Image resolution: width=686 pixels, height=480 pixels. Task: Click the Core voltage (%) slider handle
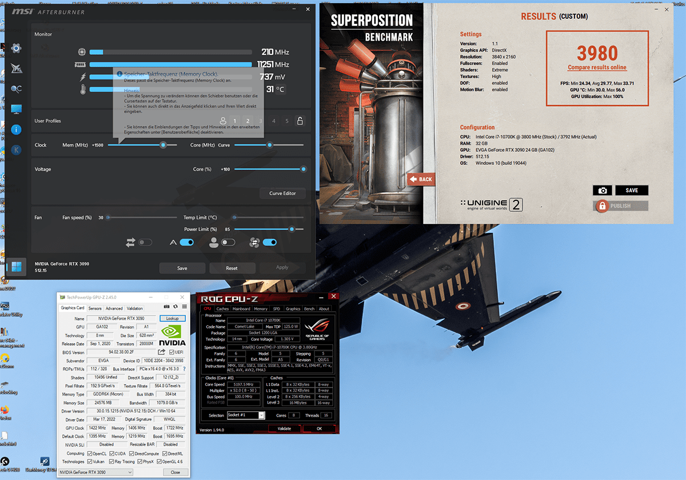pos(303,169)
